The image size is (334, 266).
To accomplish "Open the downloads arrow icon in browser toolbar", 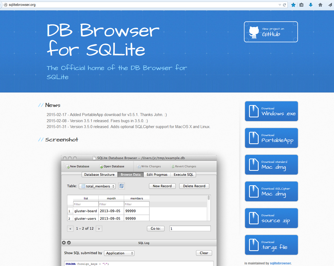I will tap(310, 5).
